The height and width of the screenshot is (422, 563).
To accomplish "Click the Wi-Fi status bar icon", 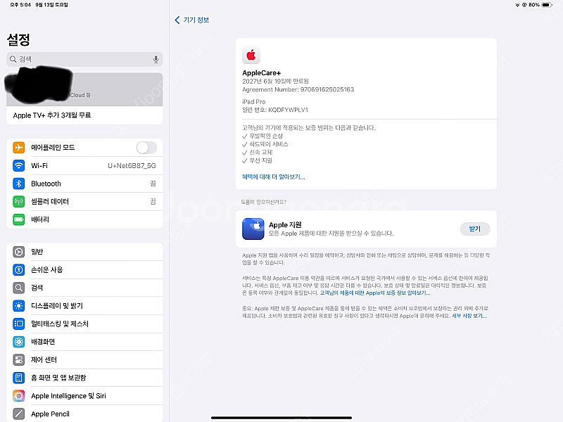I will [517, 5].
